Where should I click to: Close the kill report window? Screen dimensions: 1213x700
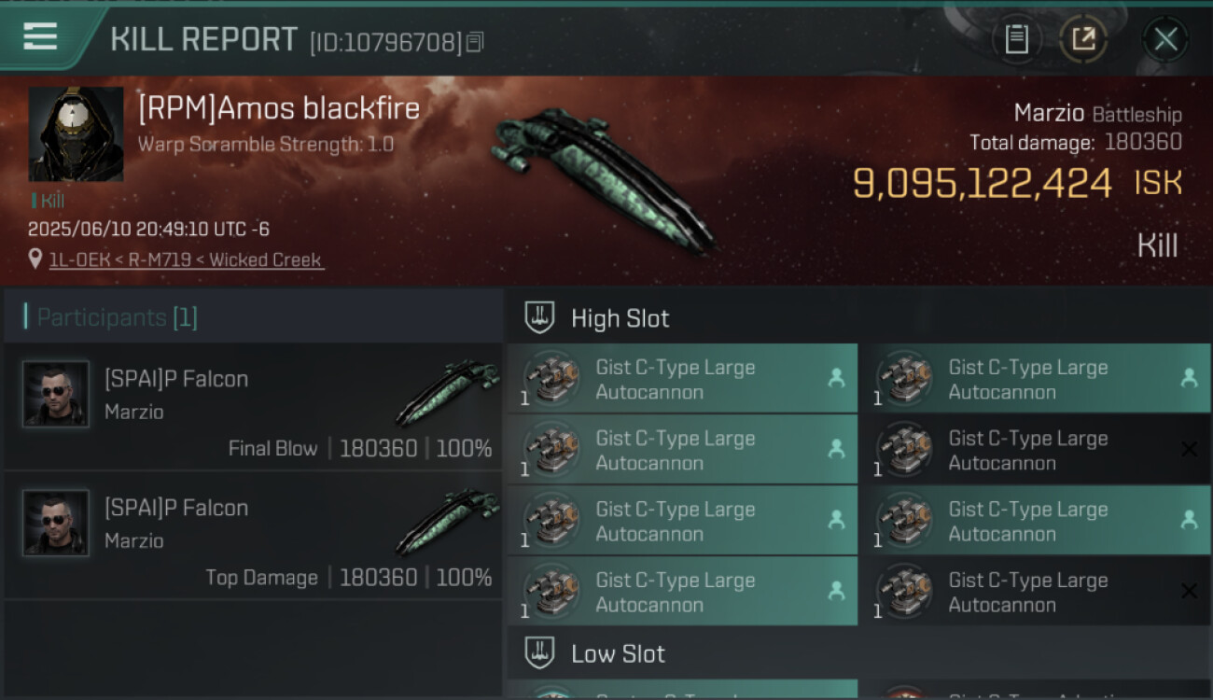(x=1165, y=39)
